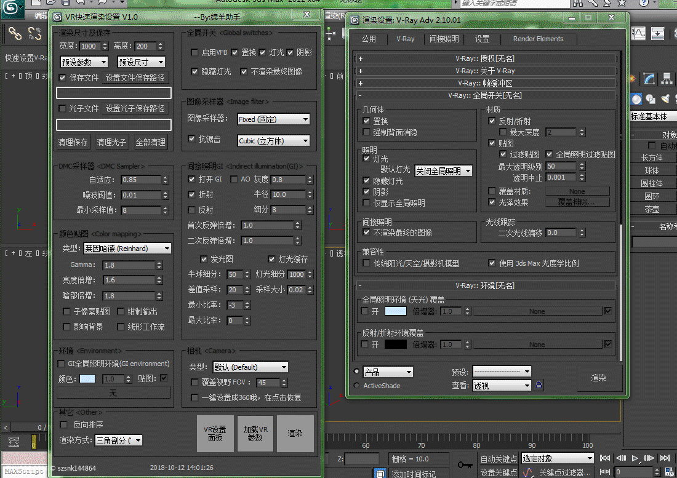Click the lock icon beside the view dropdown
Screen dimensions: 677x478
pos(539,386)
